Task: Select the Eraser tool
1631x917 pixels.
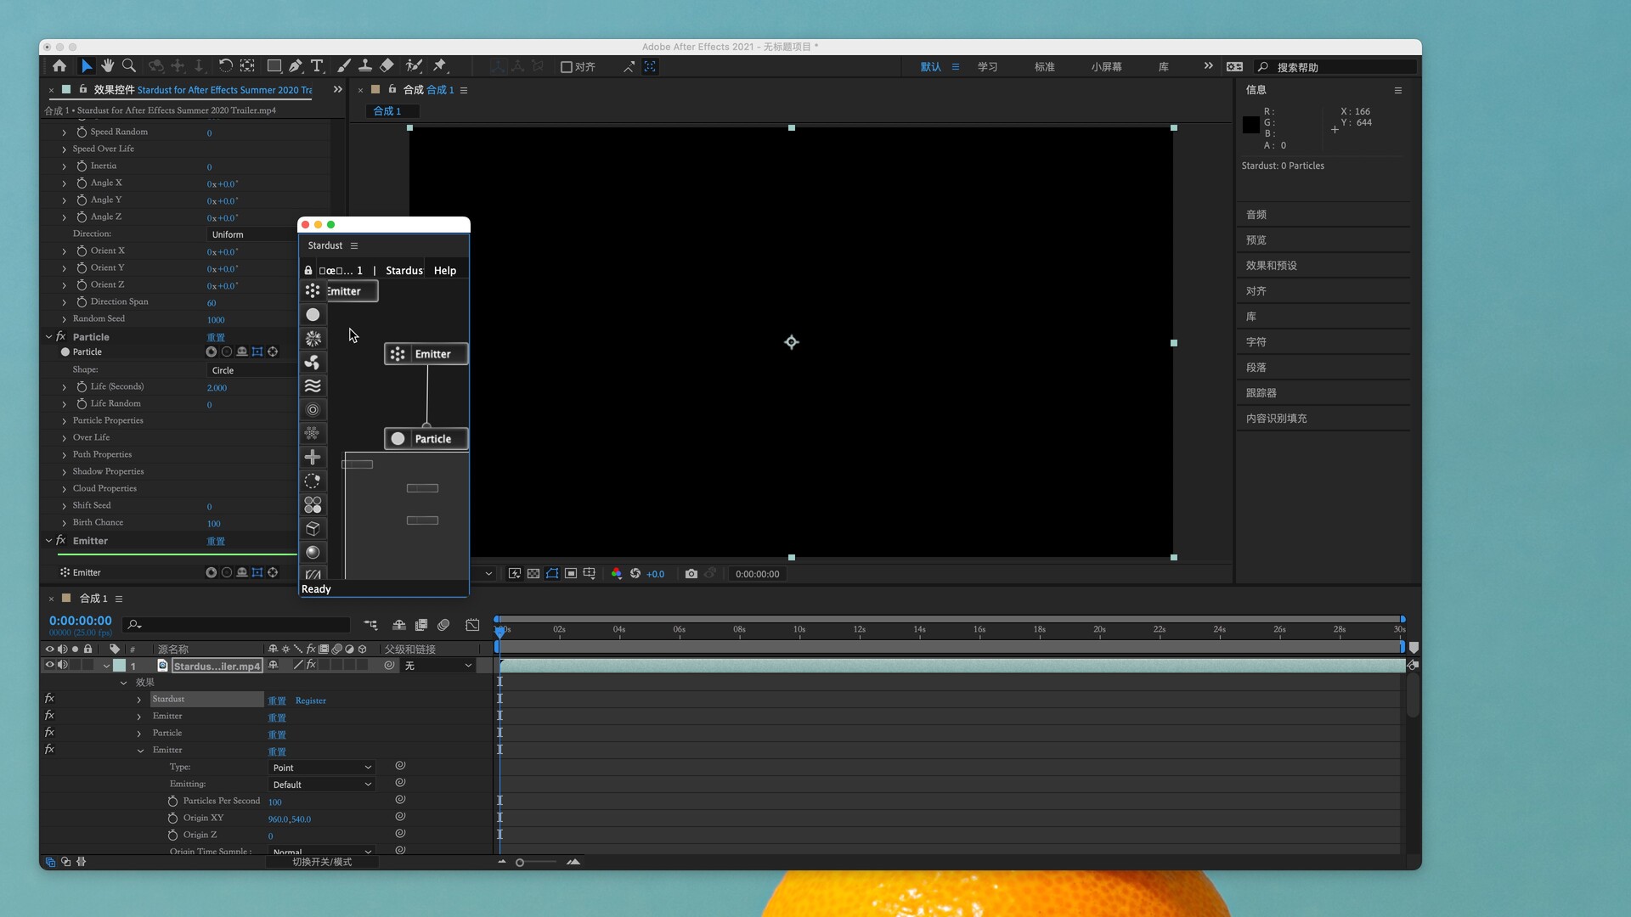Action: pos(387,66)
